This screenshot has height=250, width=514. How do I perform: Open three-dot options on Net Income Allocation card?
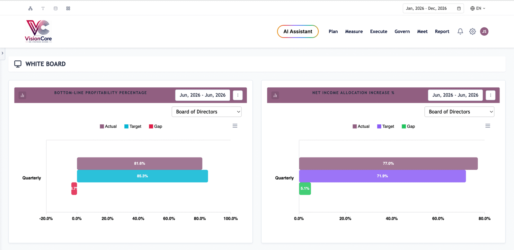(x=491, y=95)
